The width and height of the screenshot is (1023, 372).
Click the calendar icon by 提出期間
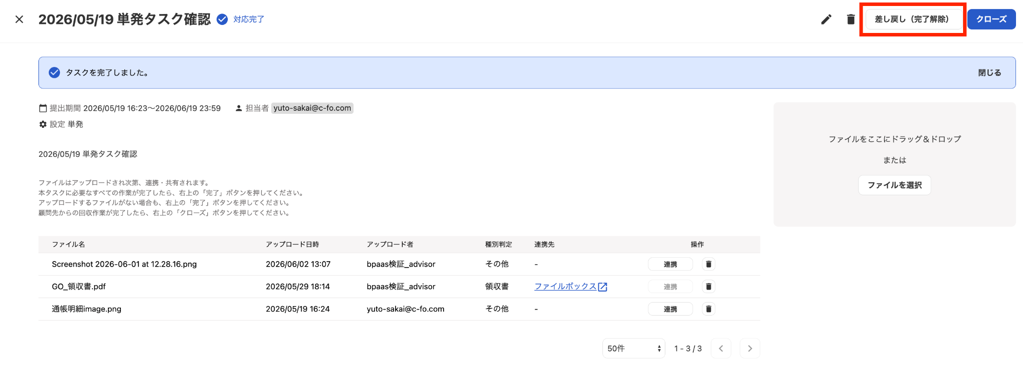click(43, 108)
